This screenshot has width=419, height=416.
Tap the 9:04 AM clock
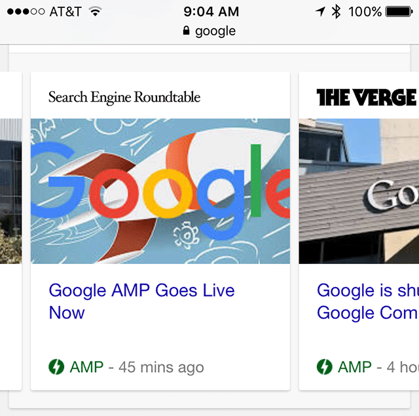pos(211,12)
